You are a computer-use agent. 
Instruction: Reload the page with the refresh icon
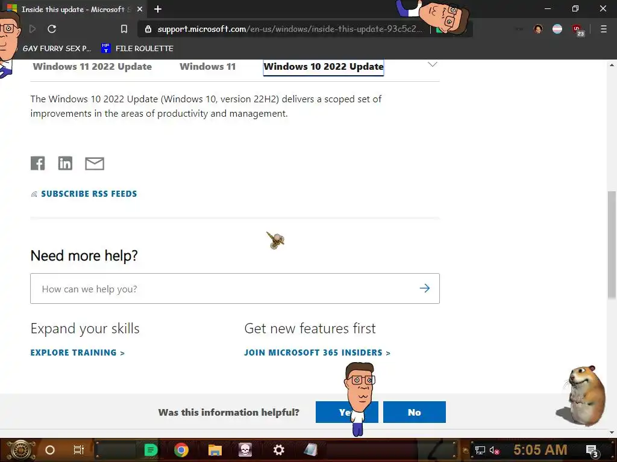click(x=52, y=29)
